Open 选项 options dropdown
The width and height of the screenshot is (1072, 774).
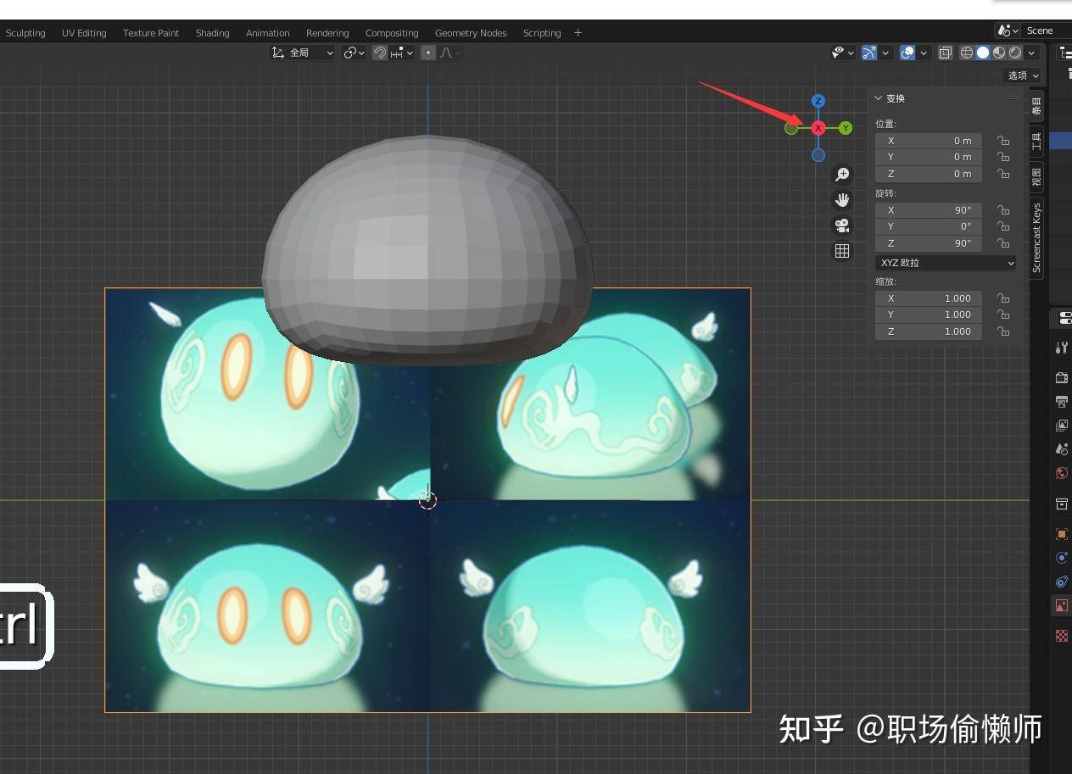pyautogui.click(x=1023, y=75)
